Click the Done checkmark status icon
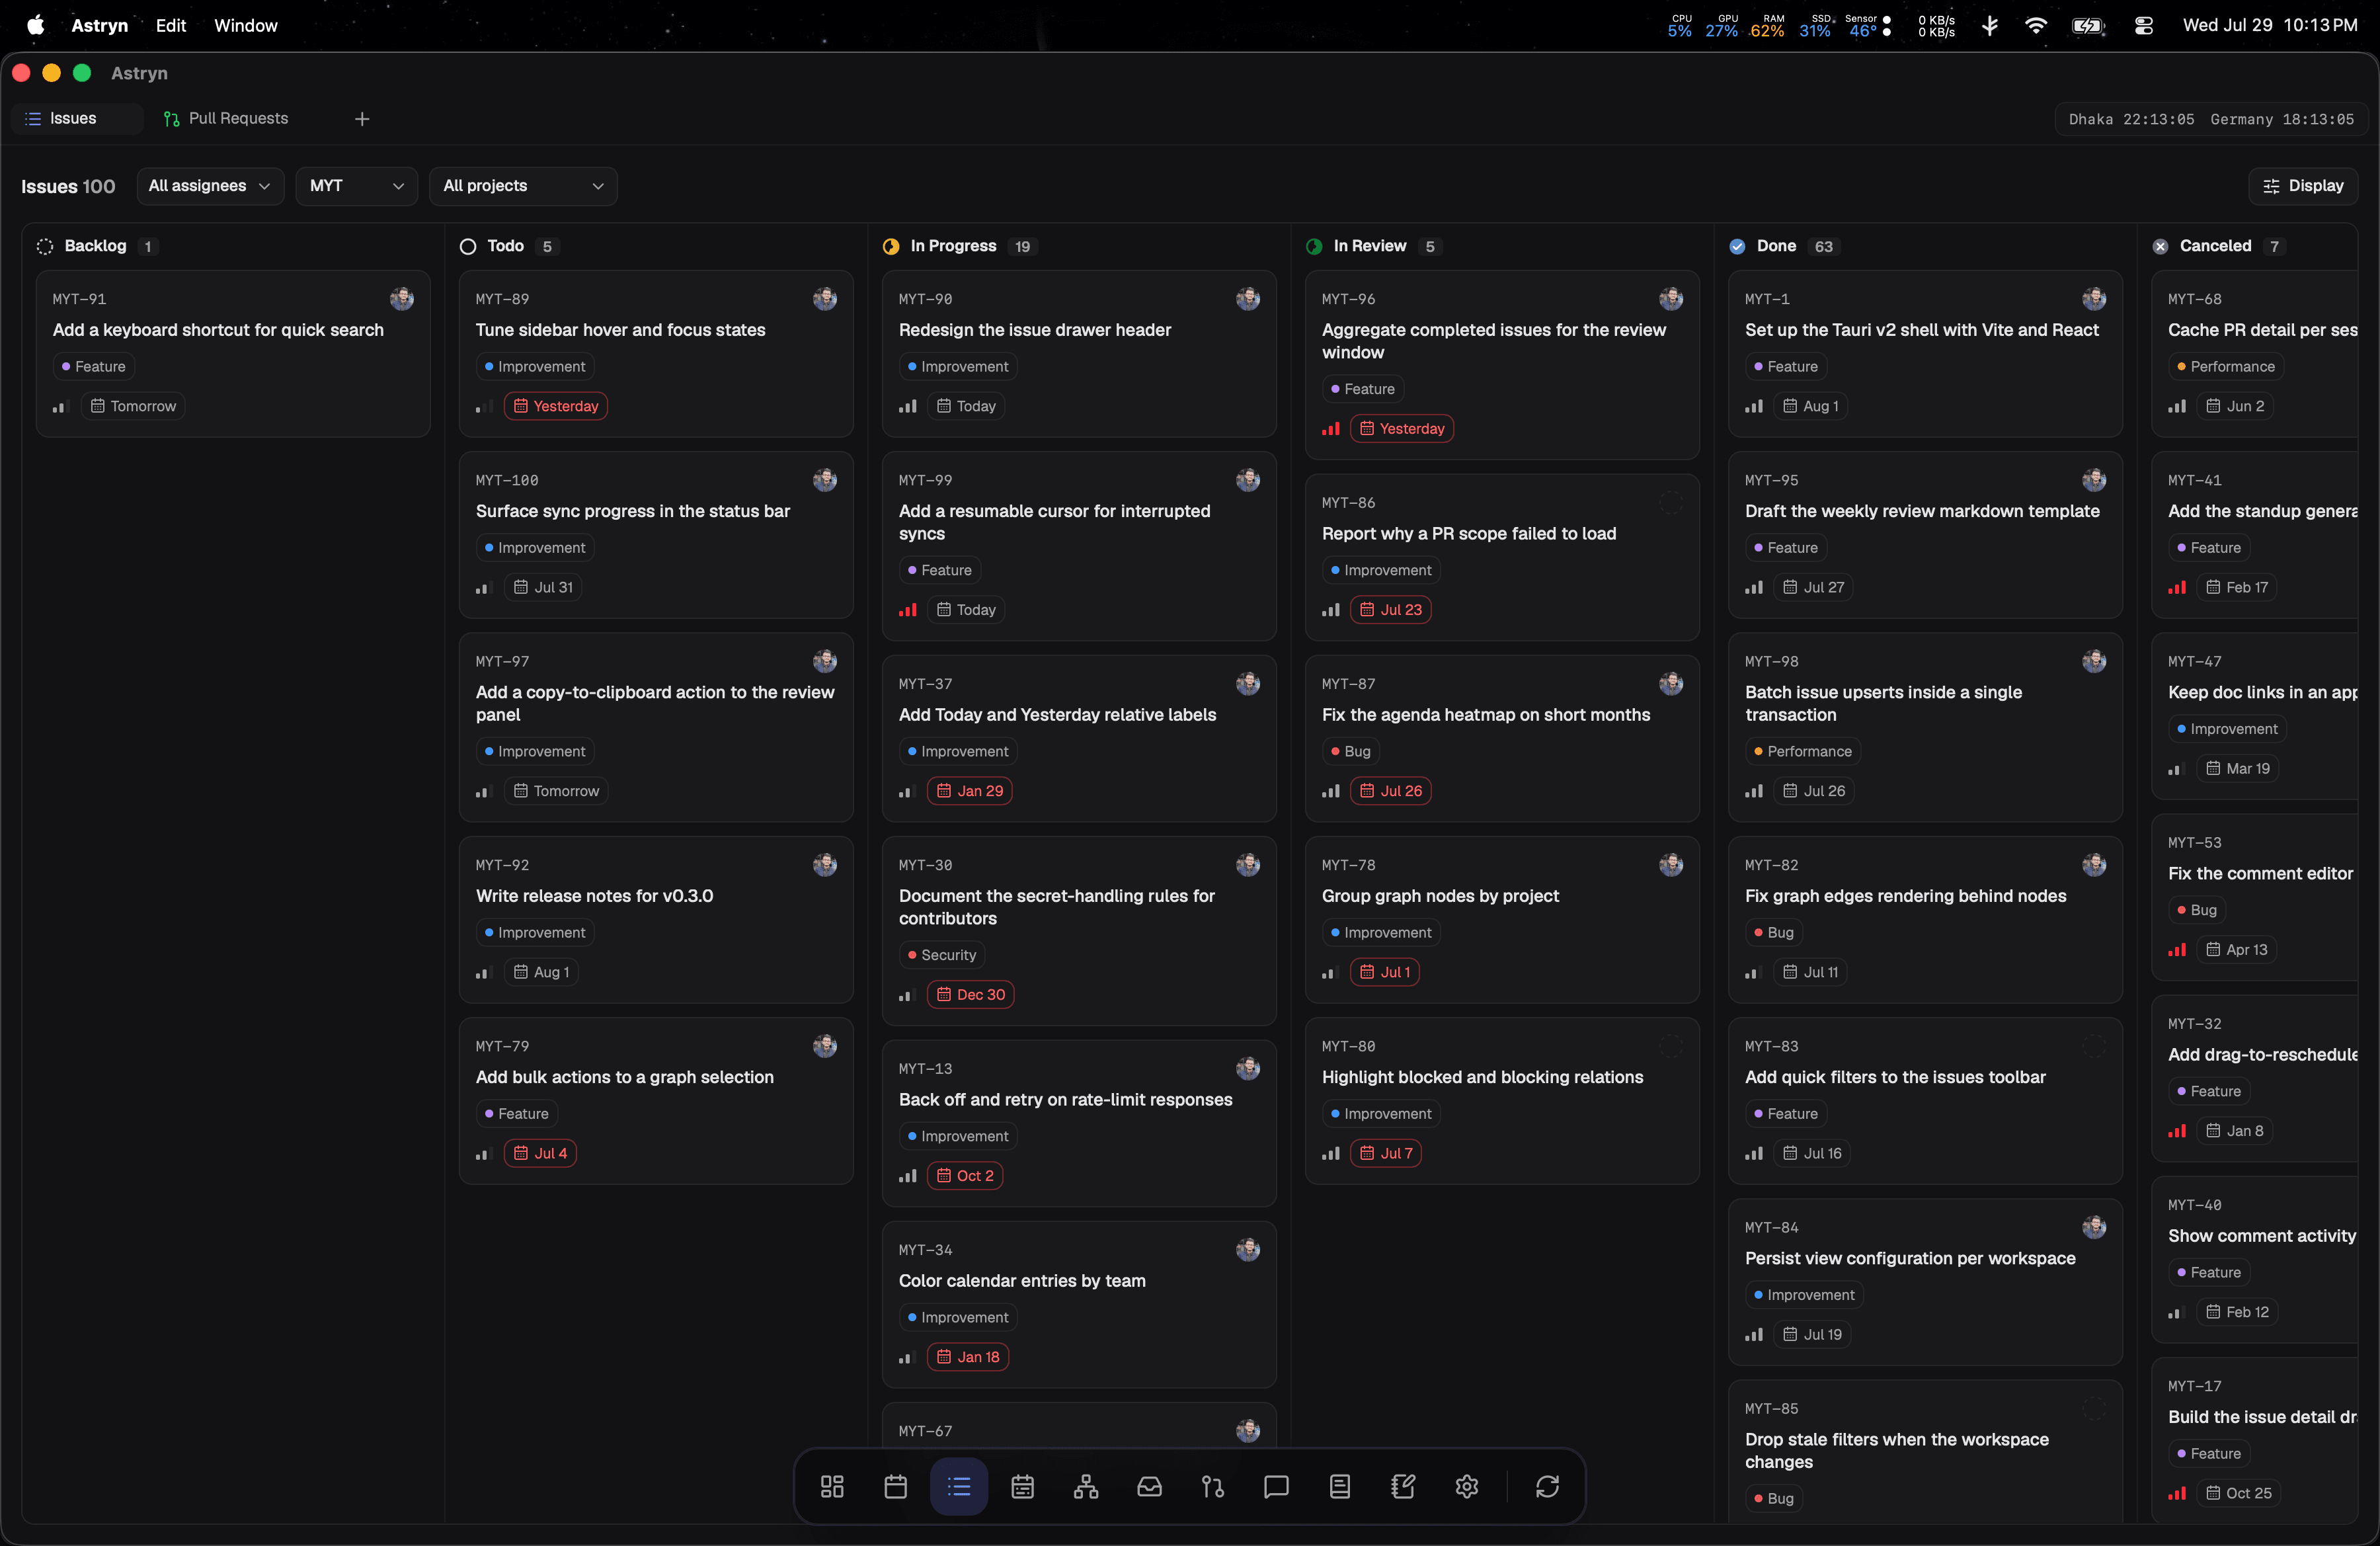Image resolution: width=2380 pixels, height=1546 pixels. pos(1737,247)
